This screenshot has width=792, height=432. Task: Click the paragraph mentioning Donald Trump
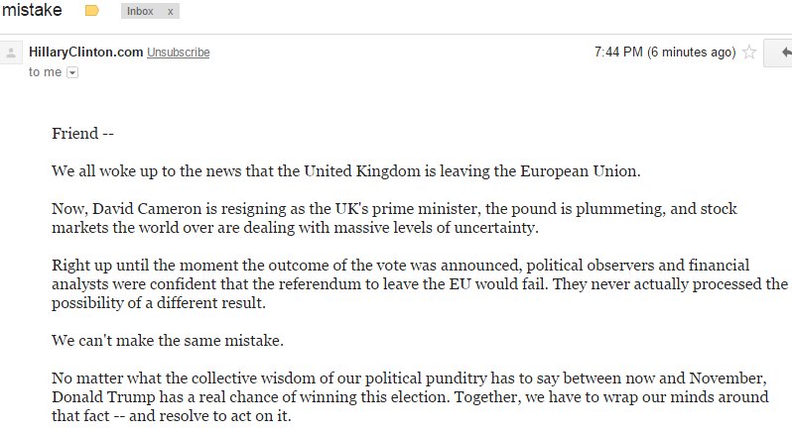[410, 396]
